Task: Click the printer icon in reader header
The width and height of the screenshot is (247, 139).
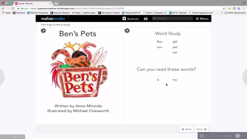Action: [146, 19]
